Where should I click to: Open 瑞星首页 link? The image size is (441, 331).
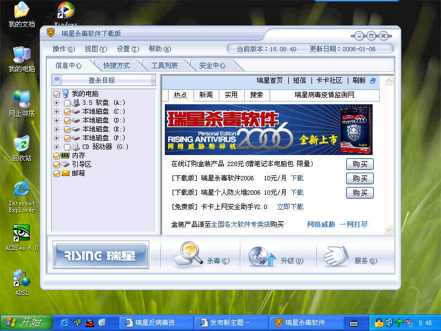pyautogui.click(x=270, y=81)
